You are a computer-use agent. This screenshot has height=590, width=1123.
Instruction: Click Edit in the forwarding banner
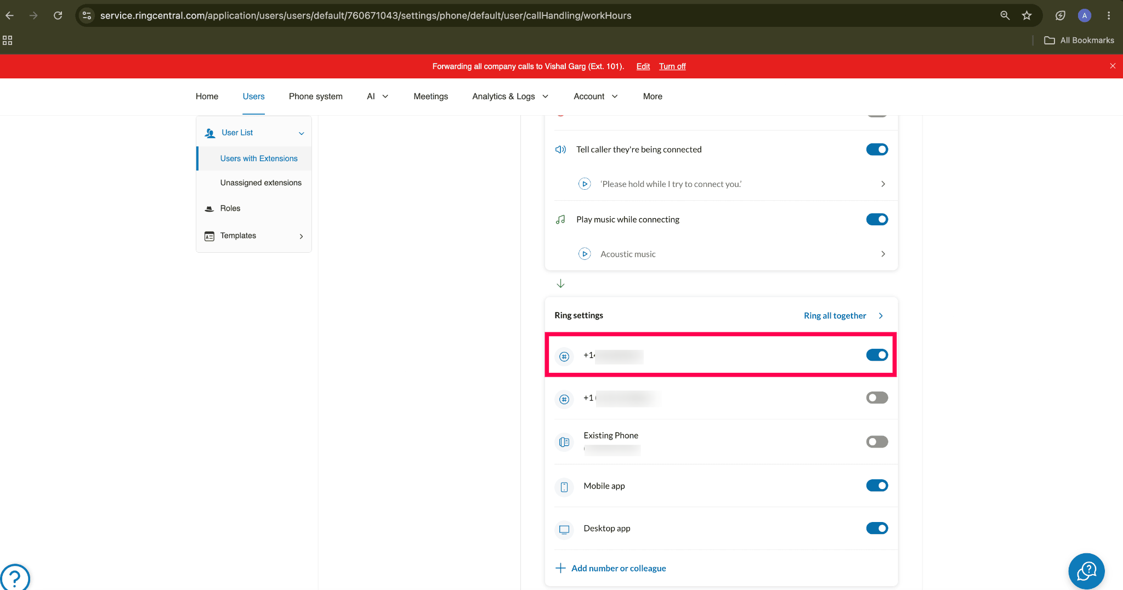643,66
